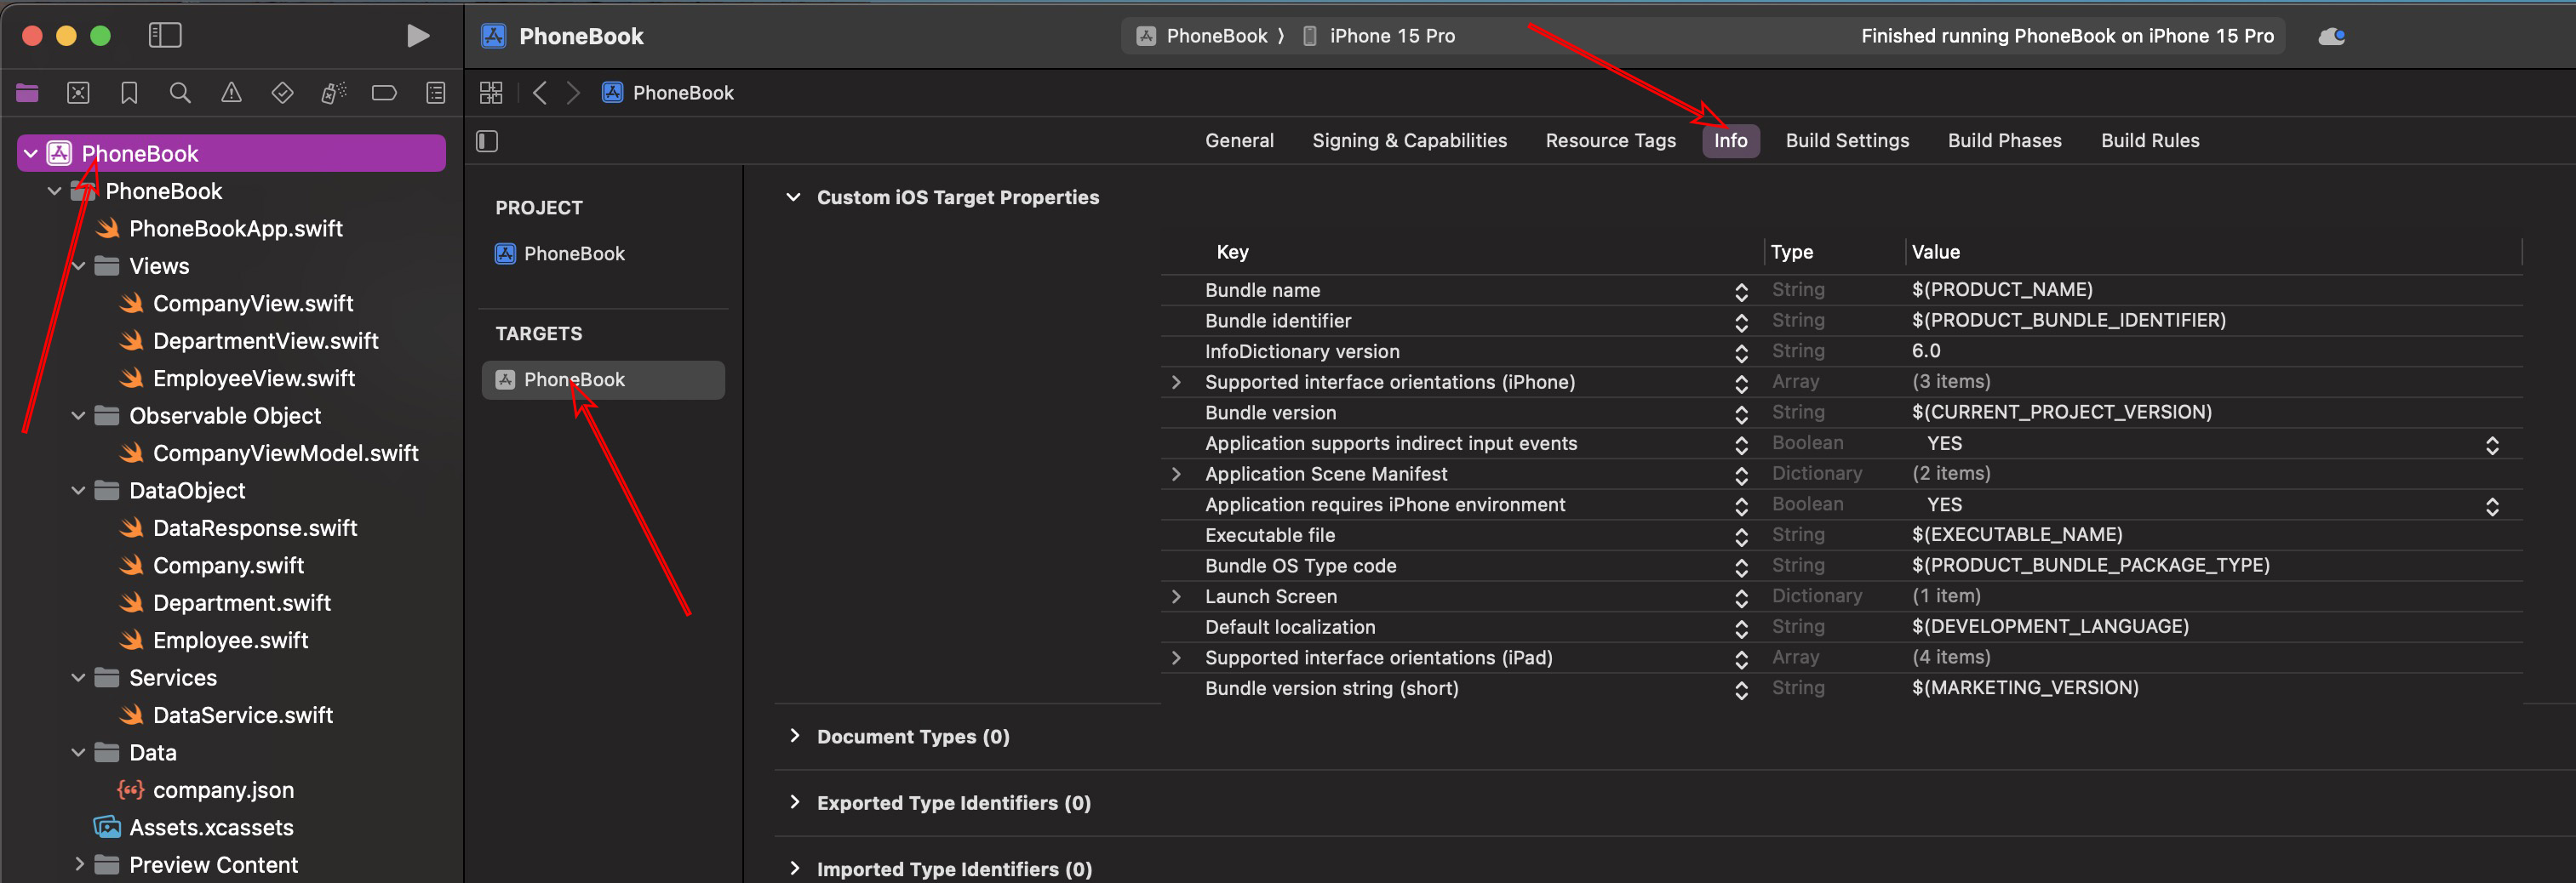
Task: Open the Issue navigator warning icon
Action: coord(230,92)
